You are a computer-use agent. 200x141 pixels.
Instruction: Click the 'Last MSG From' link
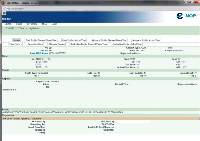[x=39, y=53]
